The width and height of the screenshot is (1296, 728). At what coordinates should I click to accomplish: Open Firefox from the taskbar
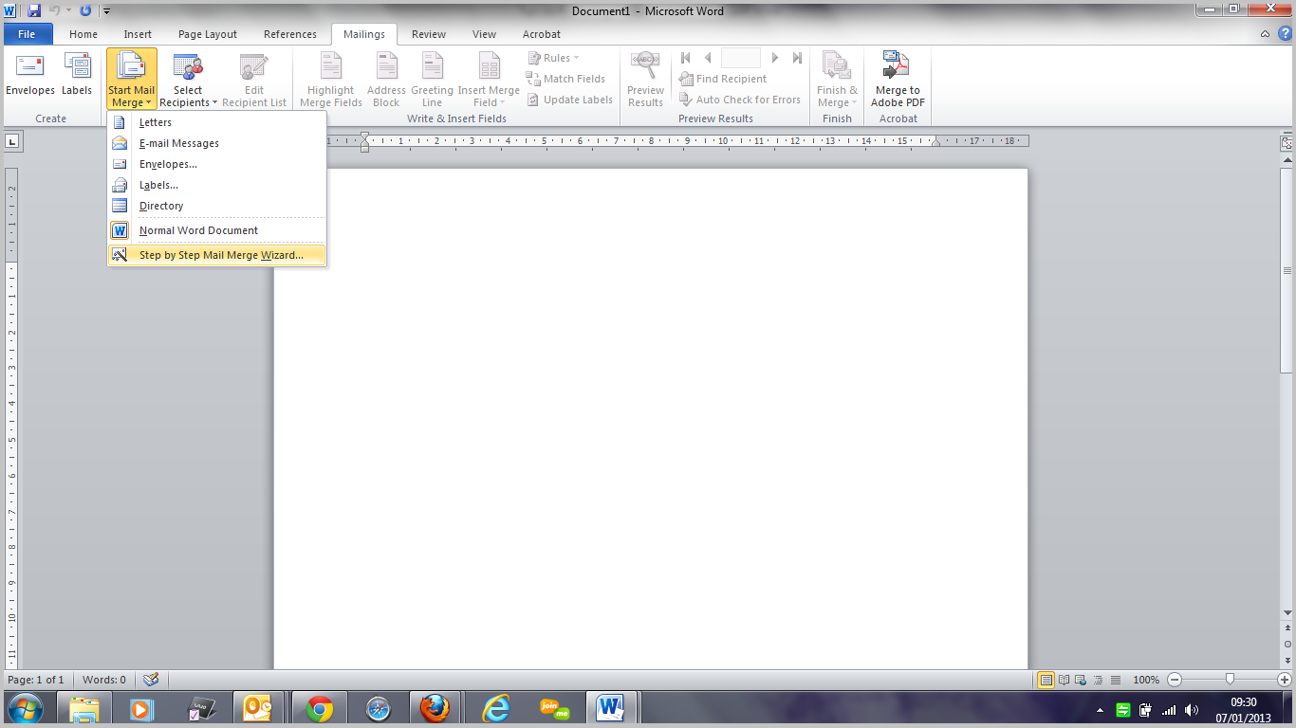pos(435,709)
